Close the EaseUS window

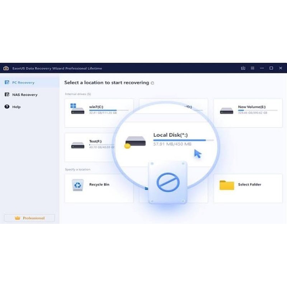(x=281, y=68)
